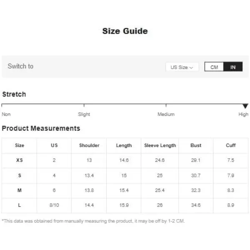Viewport: 250px width, 250px height.
Task: Select the M size row label
Action: click(x=20, y=190)
